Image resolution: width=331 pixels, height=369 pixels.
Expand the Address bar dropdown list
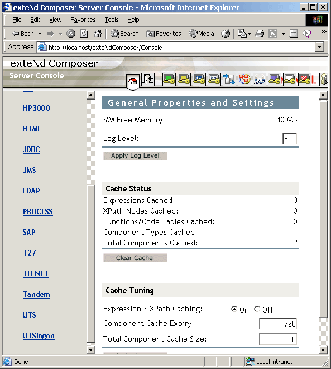pos(319,47)
